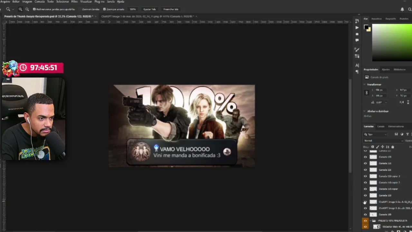
Task: Click the background yellow color swatch
Action: pos(369,29)
